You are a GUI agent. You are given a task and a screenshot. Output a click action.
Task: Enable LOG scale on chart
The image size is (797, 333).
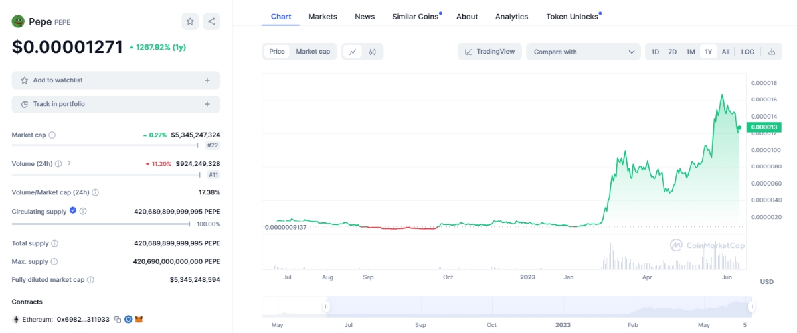pyautogui.click(x=747, y=52)
